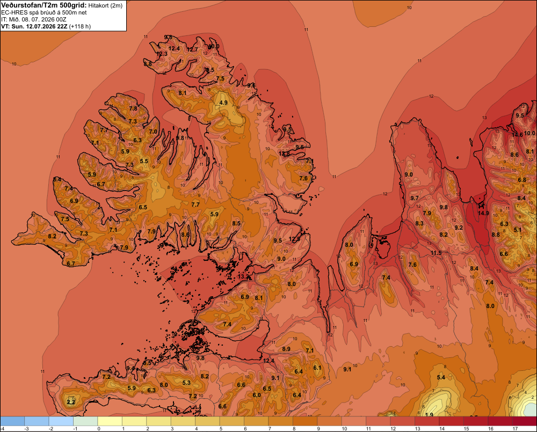
Task: Select the legend swatch between 16 and 17
Action: coord(500,421)
